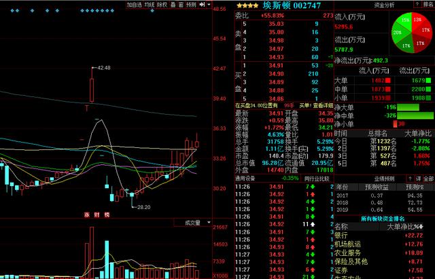This screenshot has width=435, height=279.
Task: Click sell level 1 price 34.93
Action: [276, 57]
